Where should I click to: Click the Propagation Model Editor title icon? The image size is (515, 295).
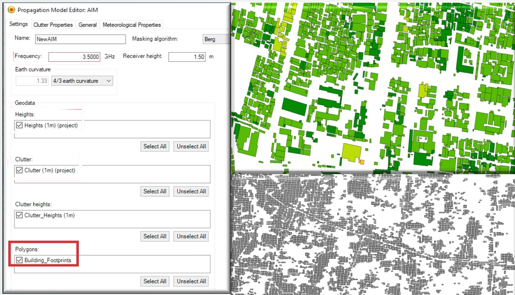coord(11,10)
